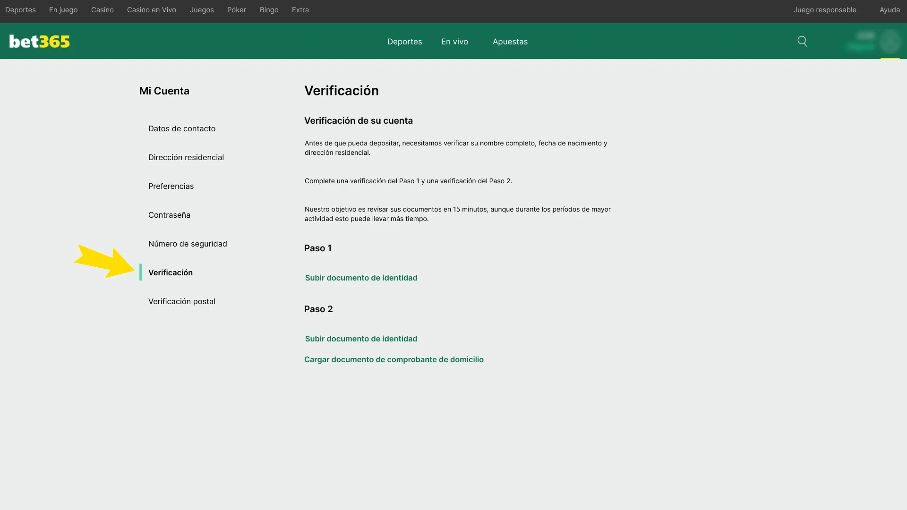Open Datos de contacto settings
The width and height of the screenshot is (907, 510).
click(x=182, y=128)
